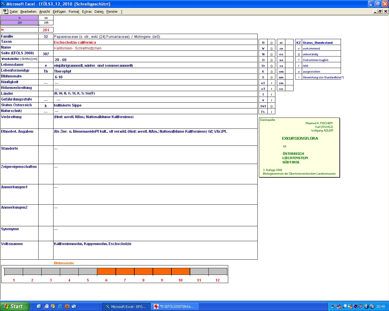Click the legend entry 'Vorkommen fraglich'

pyautogui.click(x=315, y=60)
